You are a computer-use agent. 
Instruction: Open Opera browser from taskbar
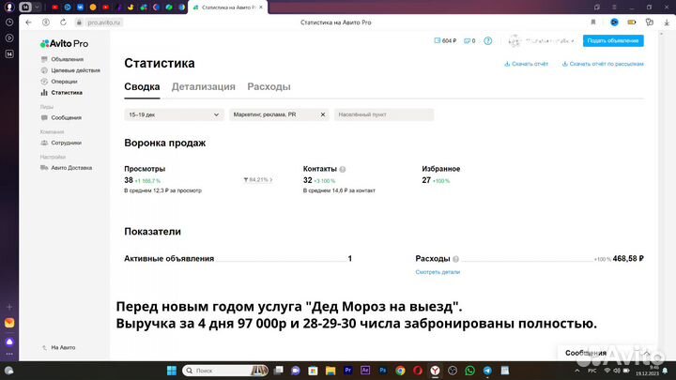pos(417,371)
